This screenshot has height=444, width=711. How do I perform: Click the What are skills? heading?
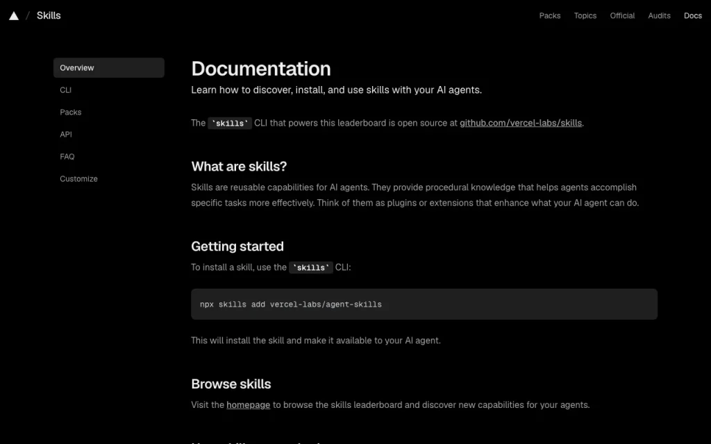239,166
